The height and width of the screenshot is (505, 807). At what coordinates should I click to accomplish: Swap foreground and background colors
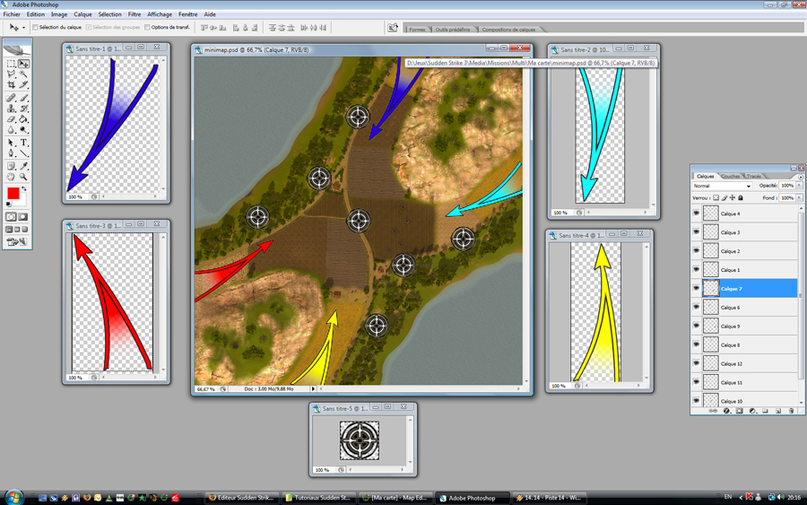(x=24, y=189)
